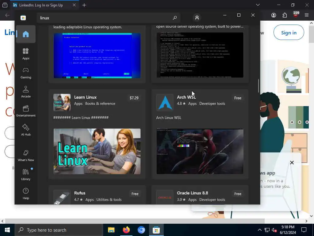Expand the Firefox list all tabs arrow
The width and height of the screenshot is (314, 236).
click(258, 5)
